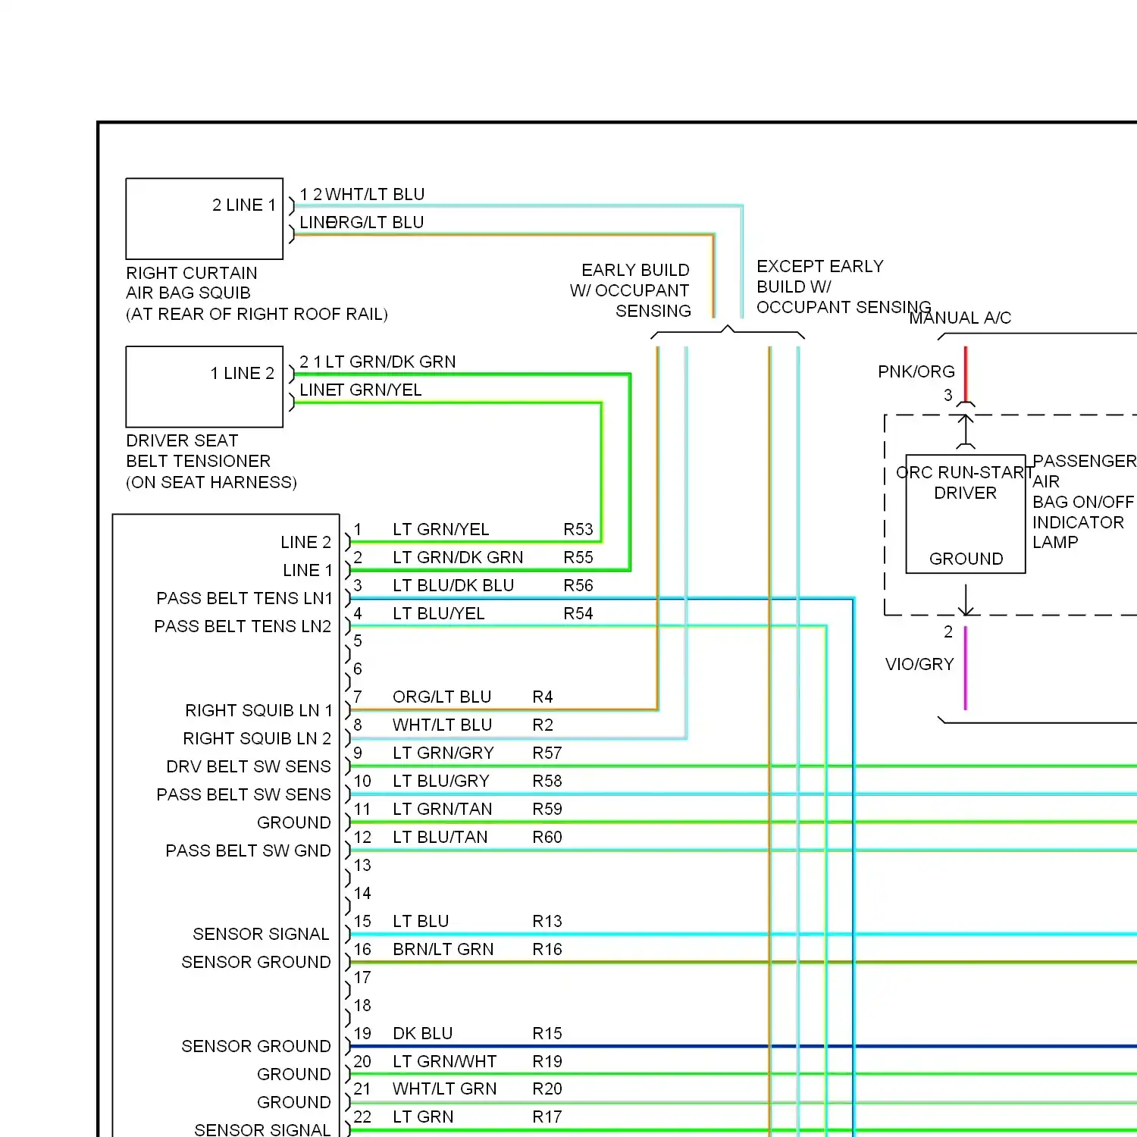Click 'GROUND' inside the indicator lamp box
The height and width of the screenshot is (1137, 1137).
coord(966,559)
